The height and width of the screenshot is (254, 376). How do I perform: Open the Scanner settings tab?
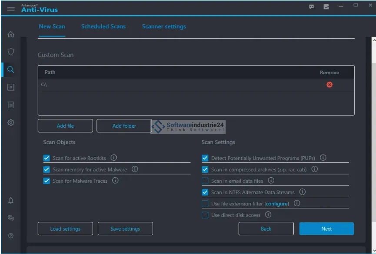coord(164,26)
